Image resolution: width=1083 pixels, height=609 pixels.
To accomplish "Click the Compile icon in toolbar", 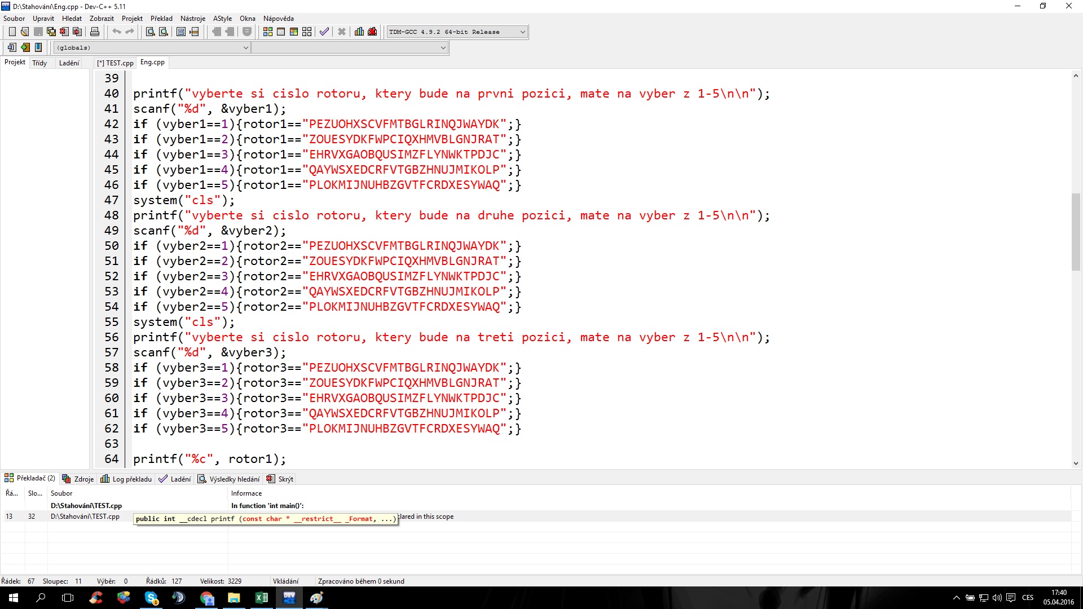I will click(268, 32).
